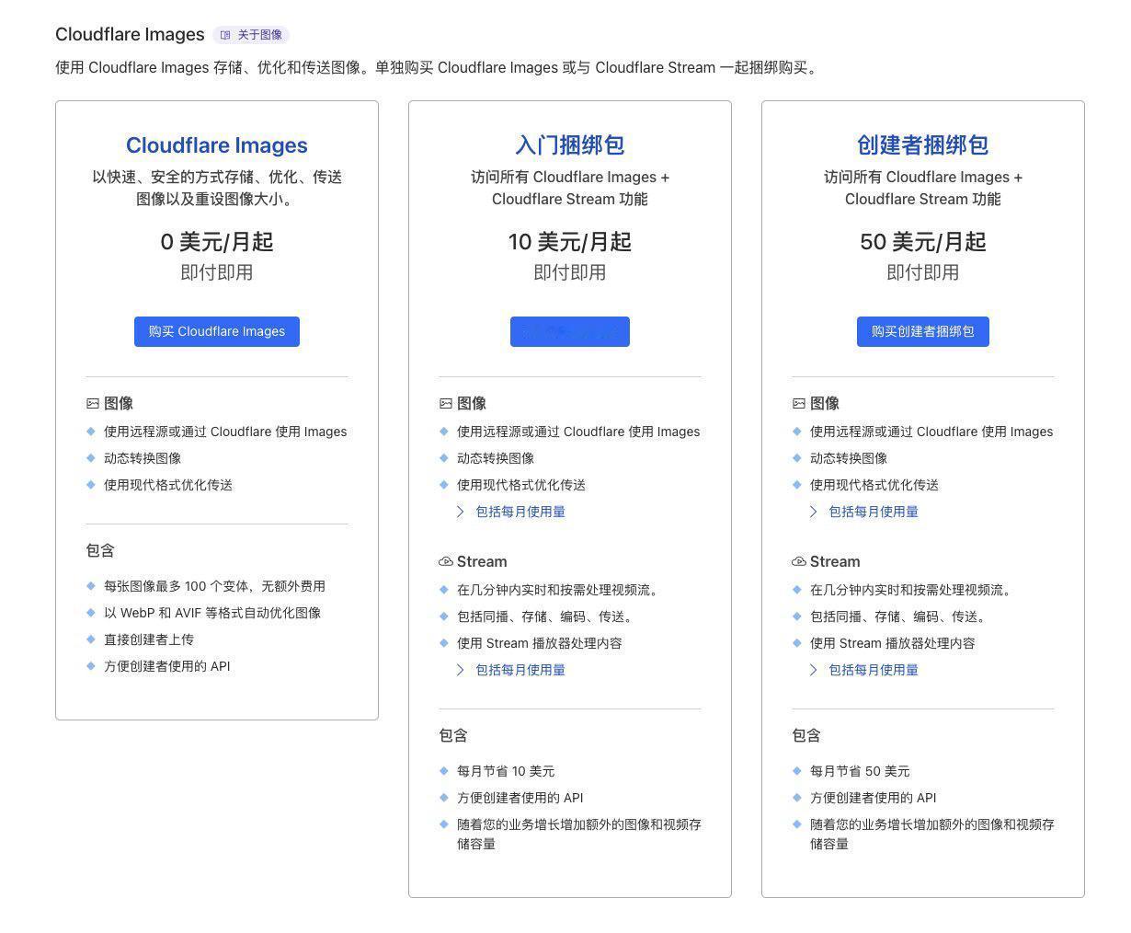Viewport: 1131px width, 933px height.
Task: Click the blue Cloudflare Images card title
Action: coord(217,145)
